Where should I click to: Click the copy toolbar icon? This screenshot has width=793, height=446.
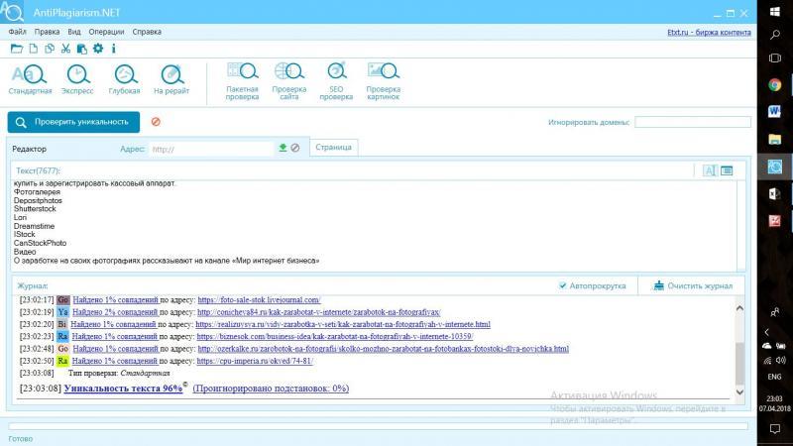pos(50,49)
